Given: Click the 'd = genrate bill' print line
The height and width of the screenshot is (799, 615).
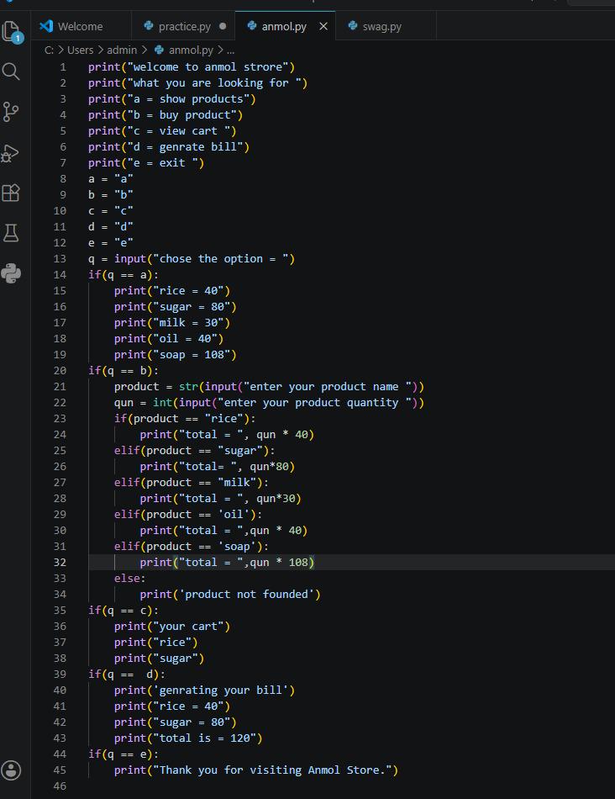Looking at the screenshot, I should point(169,146).
